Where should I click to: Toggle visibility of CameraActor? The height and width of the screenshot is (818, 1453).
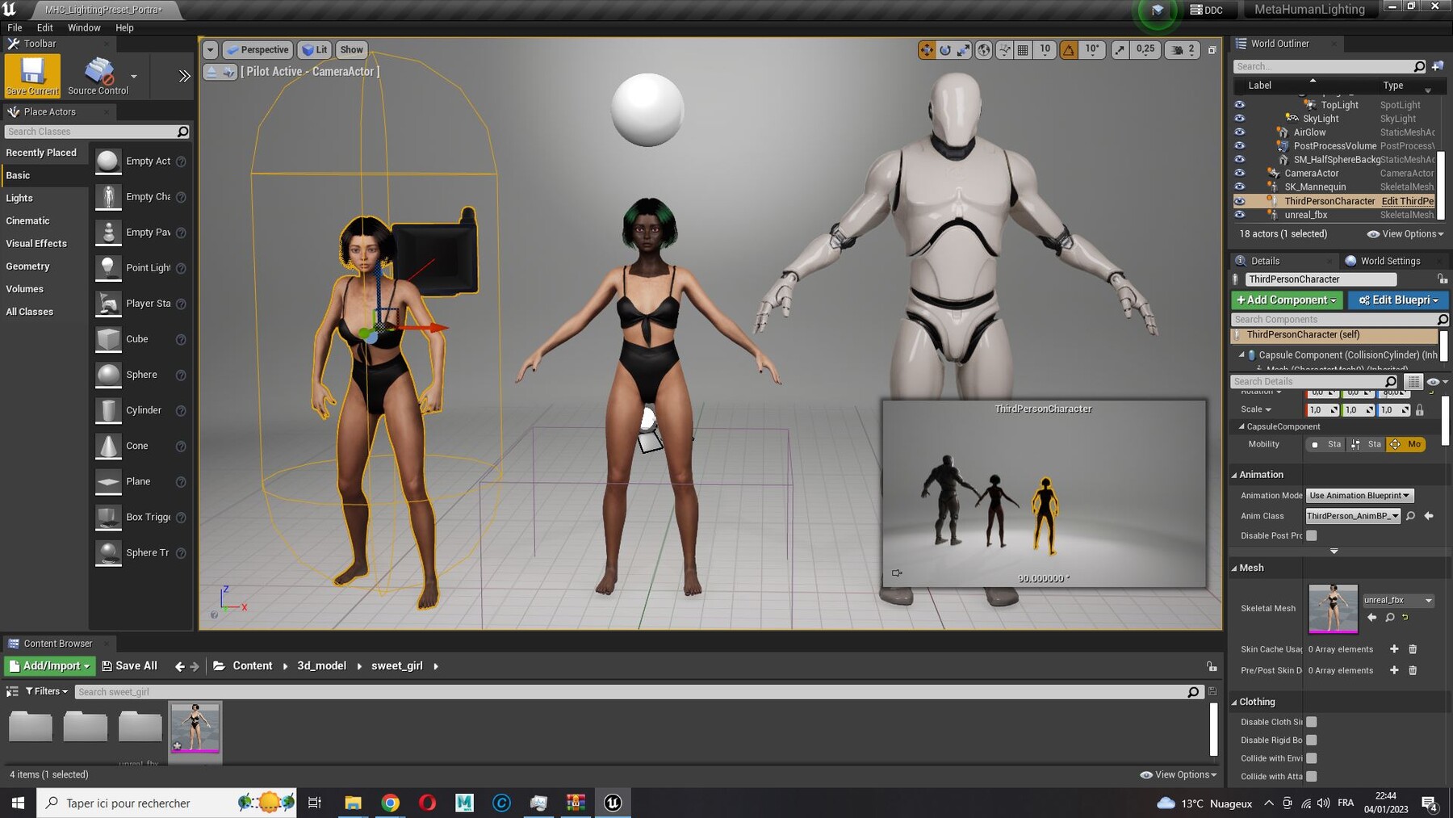click(1239, 174)
